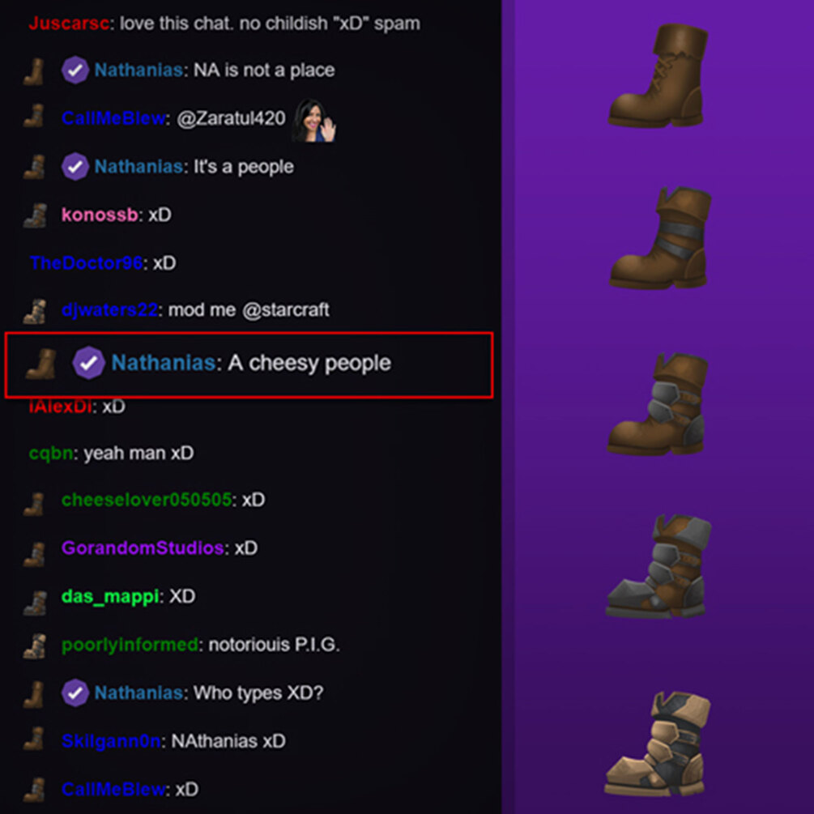Click the cheeselover050505 username
Screen dimensions: 814x814
(x=147, y=500)
